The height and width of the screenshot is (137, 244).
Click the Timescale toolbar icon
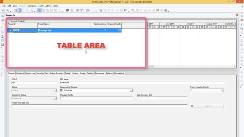pyautogui.click(x=77, y=10)
